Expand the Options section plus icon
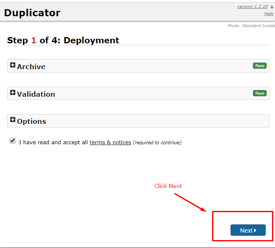Viewport: 275px width, 248px height. pos(12,120)
